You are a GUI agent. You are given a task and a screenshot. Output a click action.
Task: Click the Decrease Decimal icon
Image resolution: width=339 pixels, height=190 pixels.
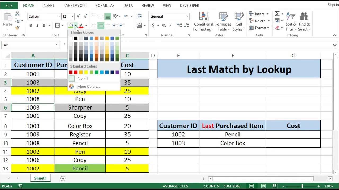pos(187,26)
